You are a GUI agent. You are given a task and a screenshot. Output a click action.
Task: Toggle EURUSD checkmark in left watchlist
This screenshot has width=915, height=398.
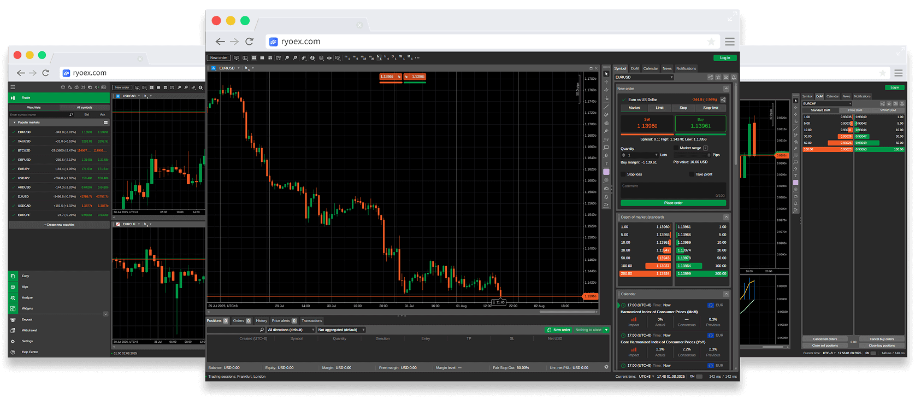click(13, 132)
